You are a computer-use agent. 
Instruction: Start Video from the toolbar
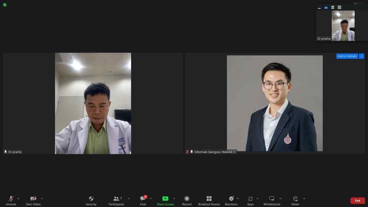point(33,200)
